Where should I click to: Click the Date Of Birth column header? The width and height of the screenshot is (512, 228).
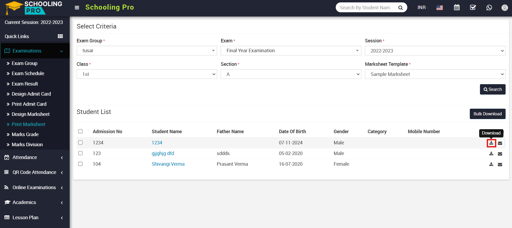pos(292,132)
